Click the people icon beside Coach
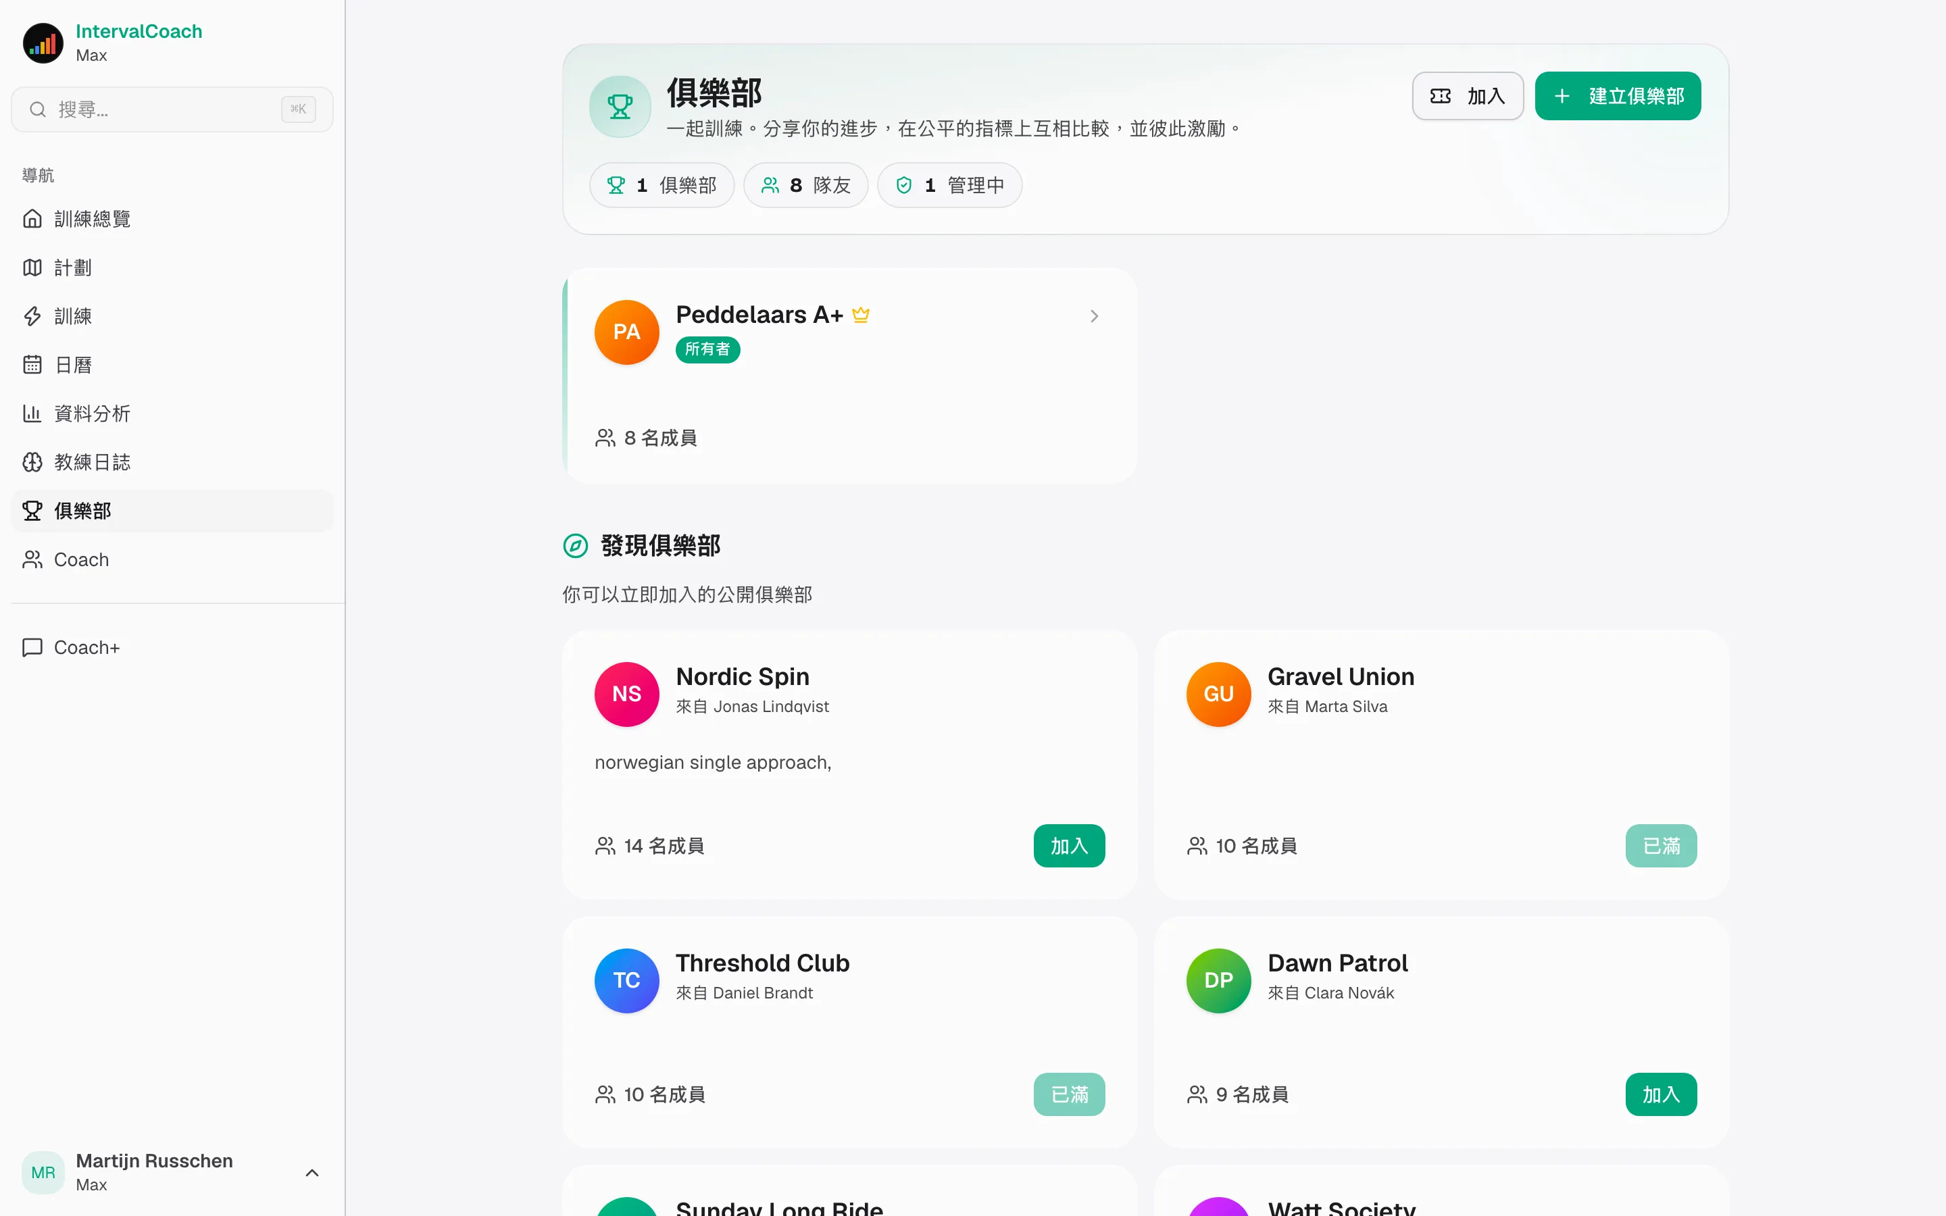This screenshot has height=1216, width=1946. [x=32, y=560]
